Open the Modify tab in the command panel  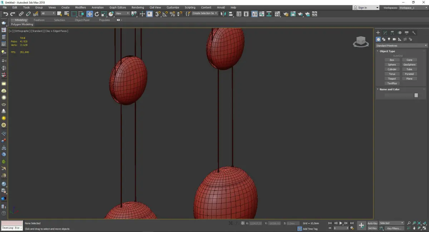click(x=385, y=33)
